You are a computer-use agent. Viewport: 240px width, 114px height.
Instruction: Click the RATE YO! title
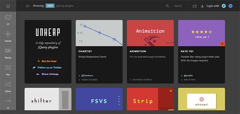187,51
